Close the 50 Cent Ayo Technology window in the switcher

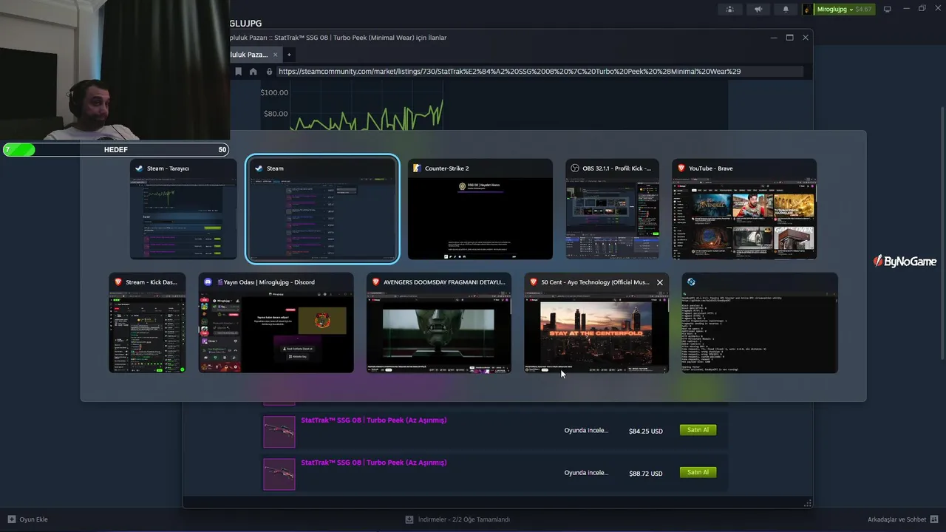[660, 282]
